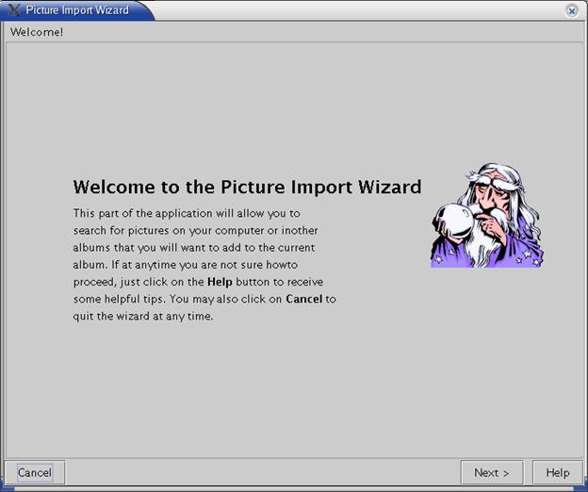Open tips with the Help button
This screenshot has height=492, width=588.
(x=557, y=472)
